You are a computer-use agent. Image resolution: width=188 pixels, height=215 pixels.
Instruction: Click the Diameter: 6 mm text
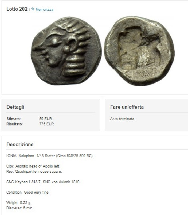tap(20, 208)
